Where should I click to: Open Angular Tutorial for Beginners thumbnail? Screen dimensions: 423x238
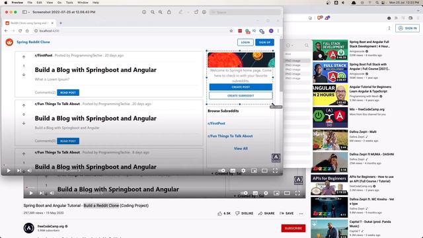coord(330,95)
